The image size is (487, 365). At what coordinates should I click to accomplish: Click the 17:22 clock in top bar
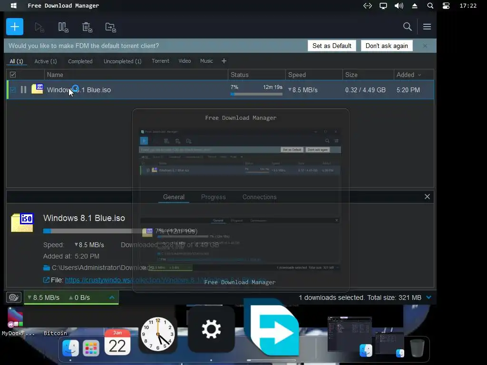(468, 6)
